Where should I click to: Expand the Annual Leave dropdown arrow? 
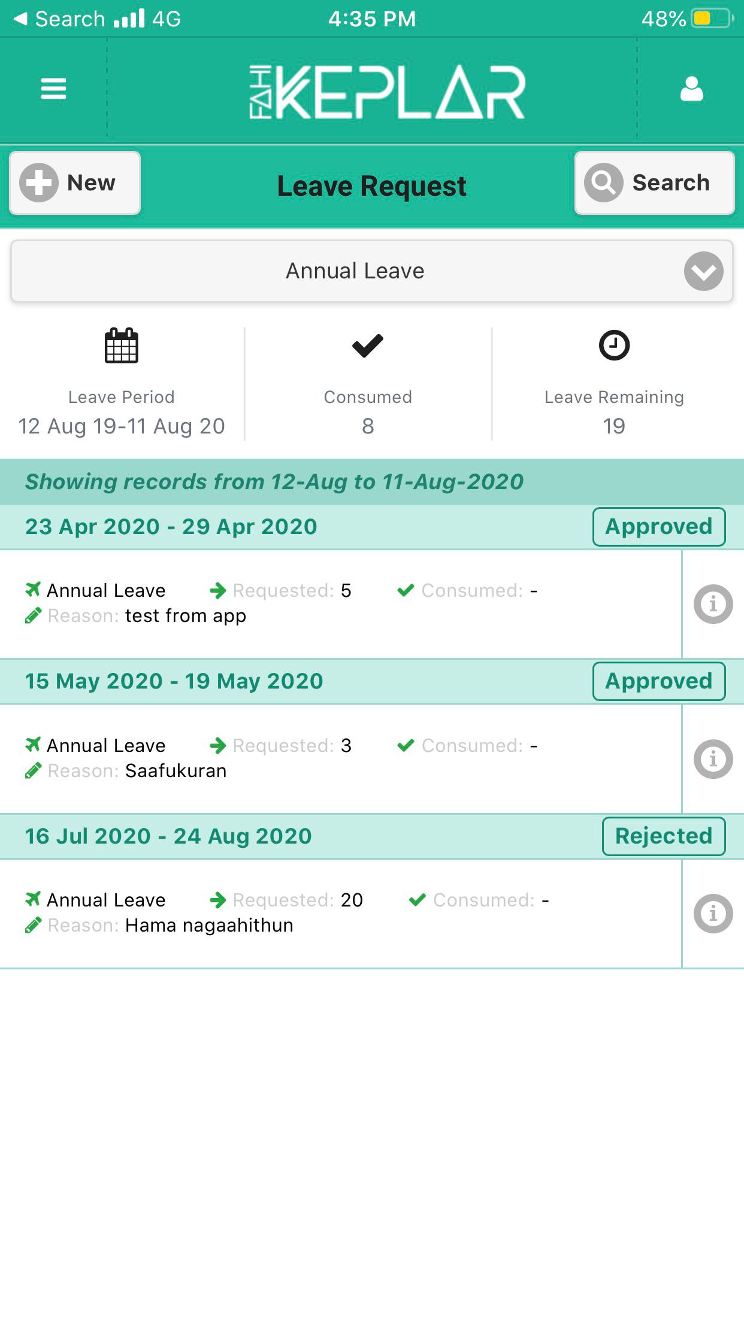(x=703, y=271)
